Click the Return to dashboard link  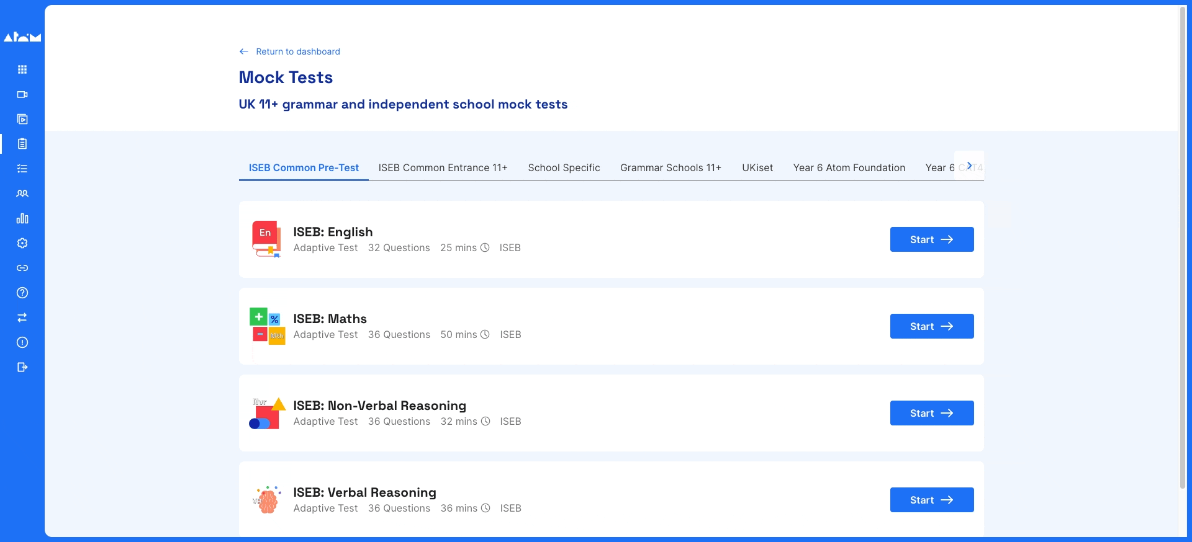[298, 51]
